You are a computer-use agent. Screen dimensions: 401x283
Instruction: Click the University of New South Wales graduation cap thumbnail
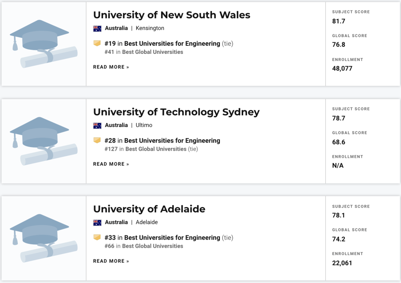click(44, 44)
